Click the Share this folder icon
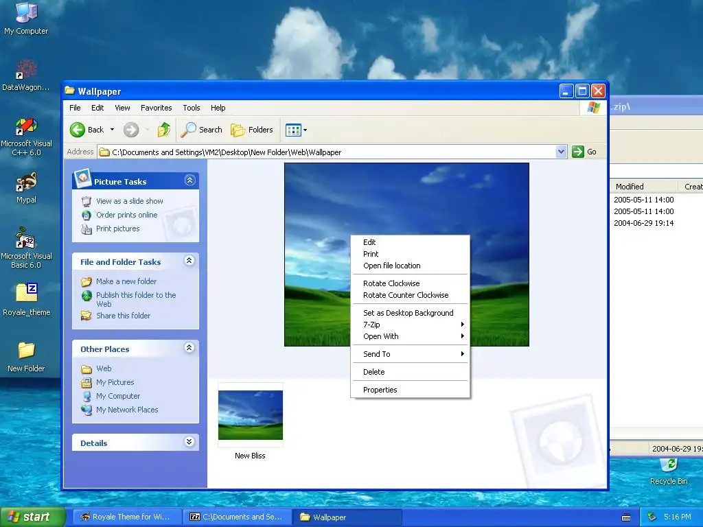 click(86, 316)
